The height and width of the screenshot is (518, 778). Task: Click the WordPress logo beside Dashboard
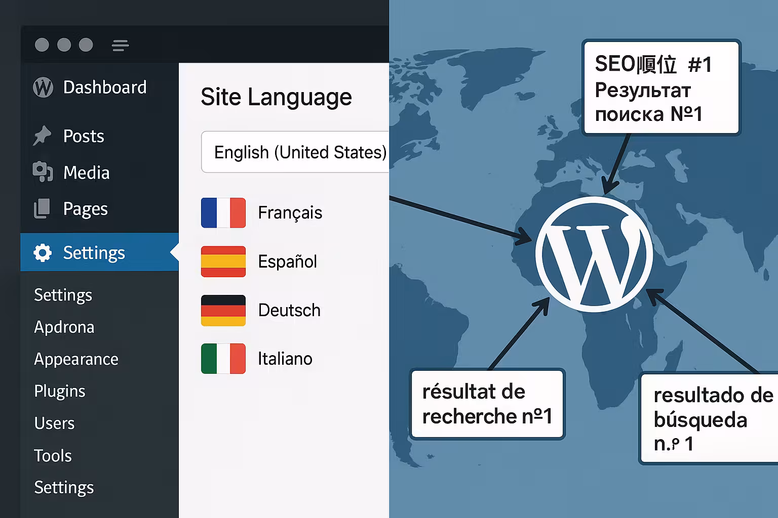pos(43,88)
